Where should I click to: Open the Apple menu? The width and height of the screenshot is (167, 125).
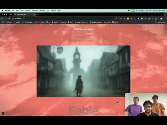2,10
